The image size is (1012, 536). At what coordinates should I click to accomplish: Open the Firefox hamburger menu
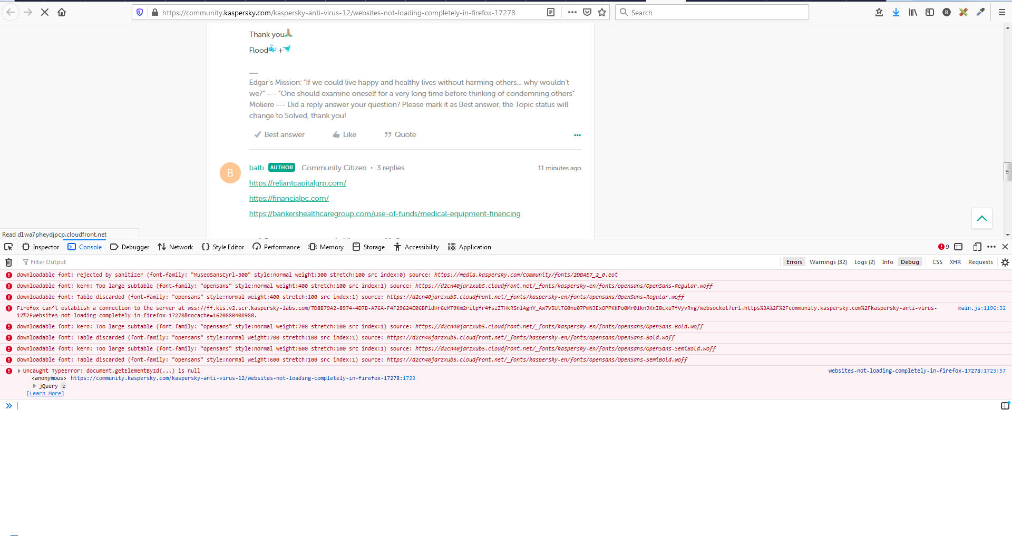pos(1002,12)
